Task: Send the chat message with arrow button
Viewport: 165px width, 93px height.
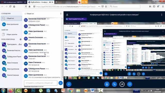Action: (x=61, y=83)
